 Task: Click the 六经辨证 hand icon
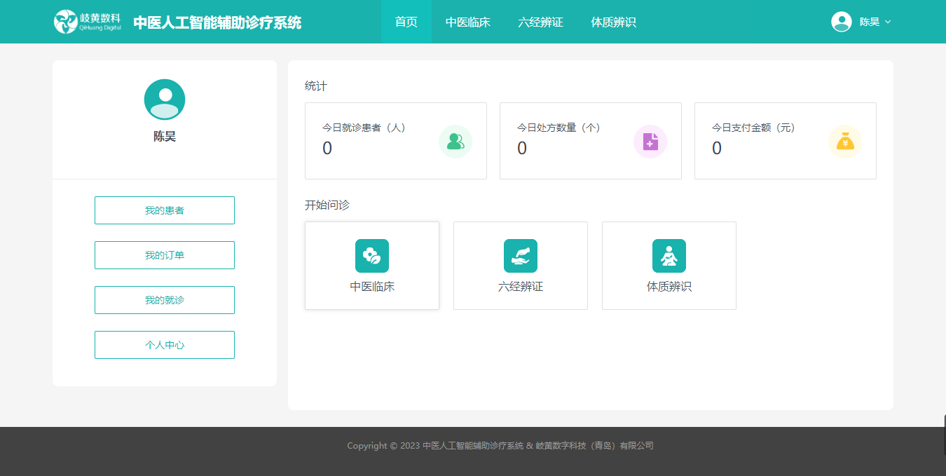click(521, 256)
